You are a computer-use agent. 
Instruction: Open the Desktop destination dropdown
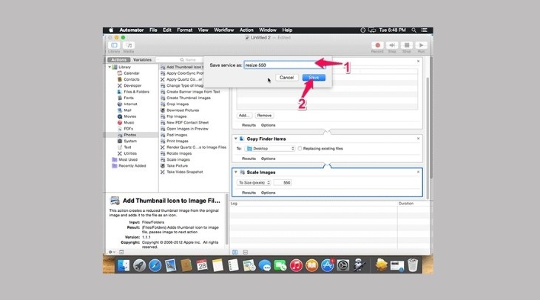tap(270, 149)
